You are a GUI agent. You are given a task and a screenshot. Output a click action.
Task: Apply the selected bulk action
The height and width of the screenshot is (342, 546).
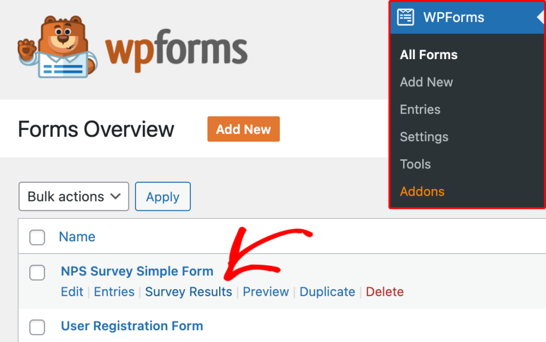pyautogui.click(x=163, y=196)
